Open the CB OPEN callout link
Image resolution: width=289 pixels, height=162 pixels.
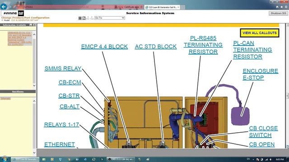point(262,144)
